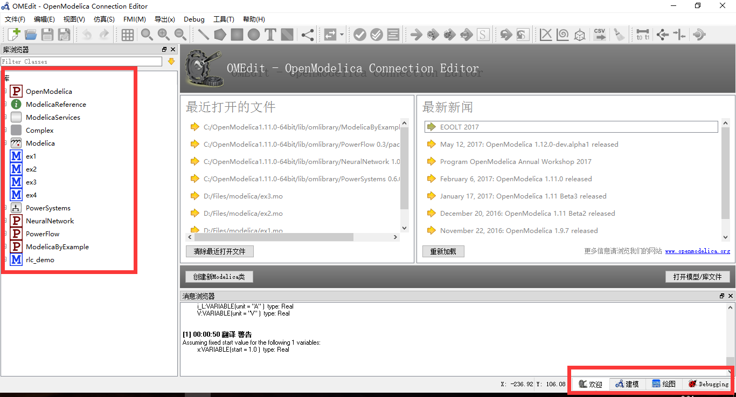The width and height of the screenshot is (736, 397).
Task: Select the Line shape tool
Action: (x=204, y=35)
